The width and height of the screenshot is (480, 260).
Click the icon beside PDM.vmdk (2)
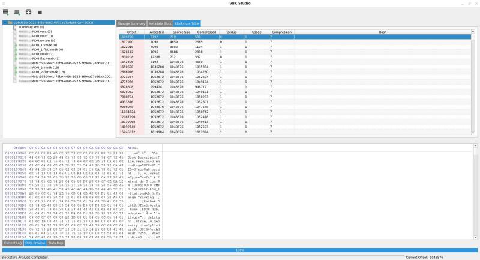coord(15,54)
